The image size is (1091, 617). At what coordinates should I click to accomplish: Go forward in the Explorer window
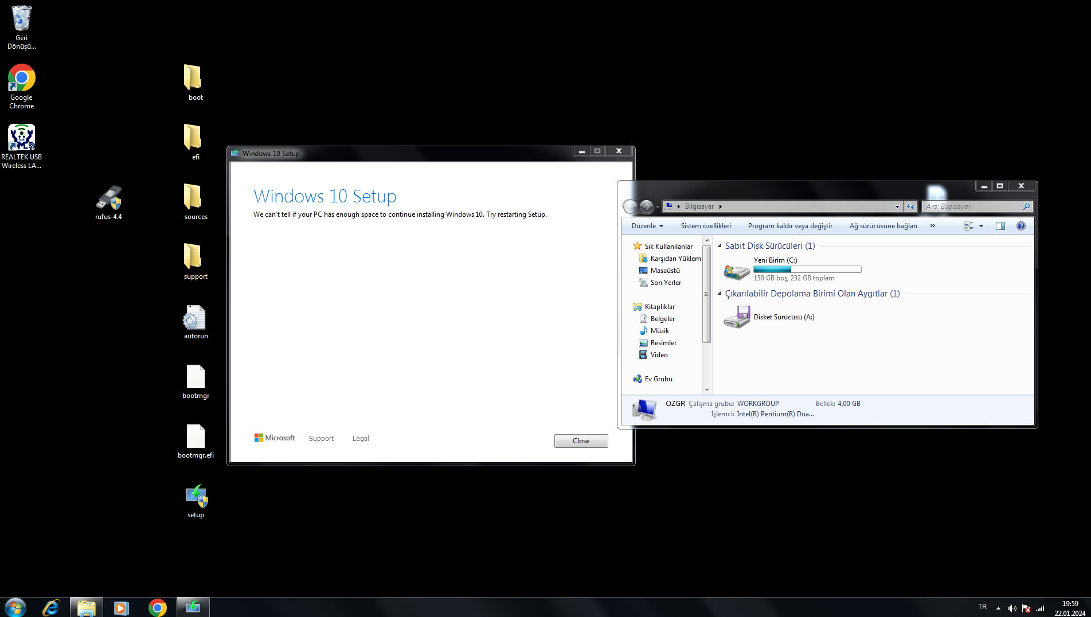[x=646, y=206]
